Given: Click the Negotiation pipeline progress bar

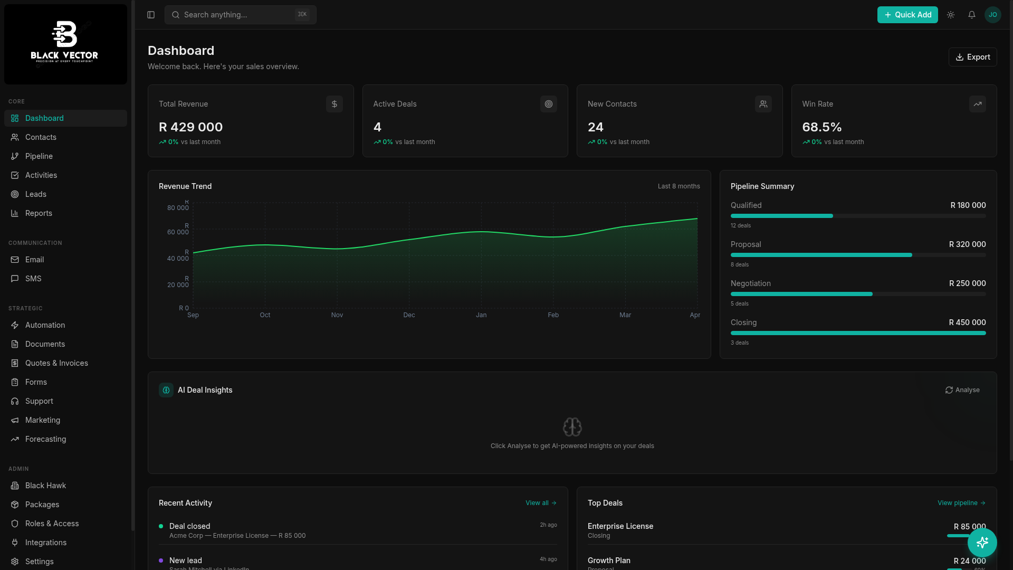Looking at the screenshot, I should coord(858,294).
